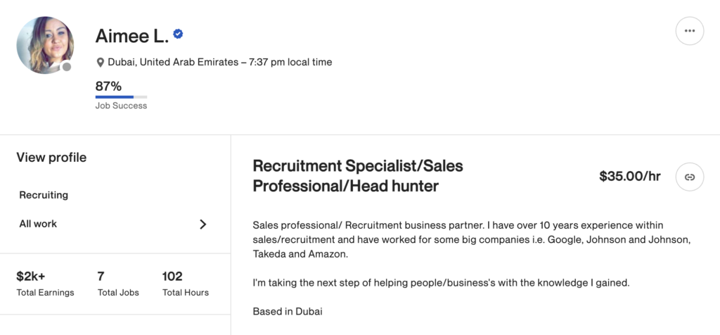Image resolution: width=720 pixels, height=335 pixels.
Task: Click the blue verified badge
Action: 178,34
